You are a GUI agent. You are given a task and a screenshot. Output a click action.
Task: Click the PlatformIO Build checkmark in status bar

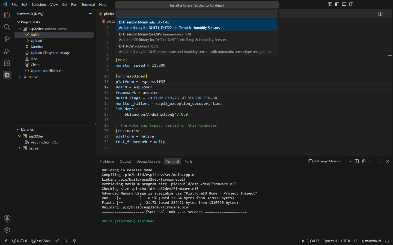click(x=57, y=241)
